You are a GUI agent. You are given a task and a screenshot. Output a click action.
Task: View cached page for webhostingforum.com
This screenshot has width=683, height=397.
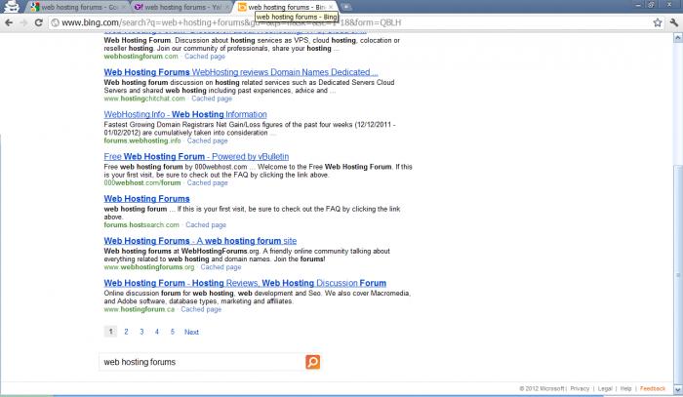(205, 57)
